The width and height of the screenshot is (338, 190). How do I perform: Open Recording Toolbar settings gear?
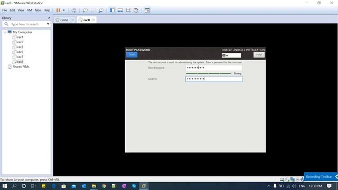[x=336, y=177]
